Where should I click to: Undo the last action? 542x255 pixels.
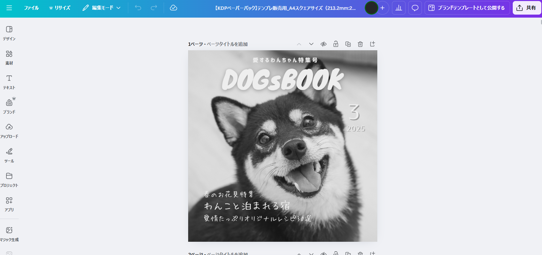[138, 8]
